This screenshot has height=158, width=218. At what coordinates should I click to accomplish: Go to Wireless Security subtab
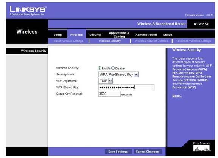pyautogui.click(x=110, y=41)
